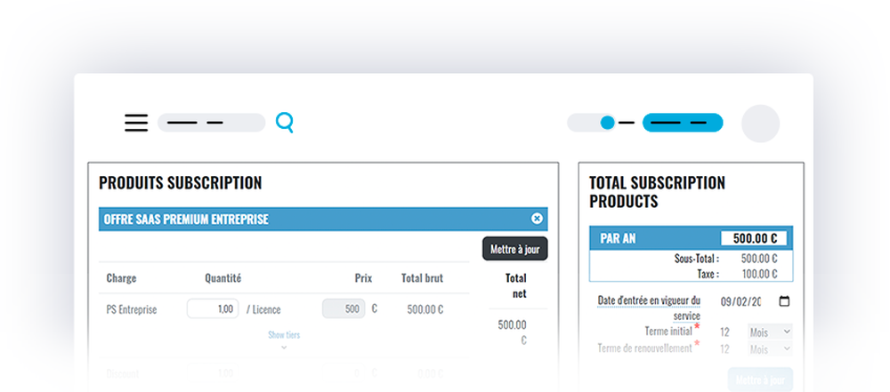This screenshot has height=392, width=890.
Task: Click the PS Entreprise total brut 500.00 €
Action: pyautogui.click(x=425, y=309)
